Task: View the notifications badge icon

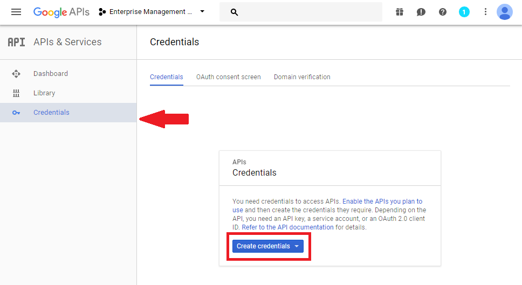Action: coord(464,12)
